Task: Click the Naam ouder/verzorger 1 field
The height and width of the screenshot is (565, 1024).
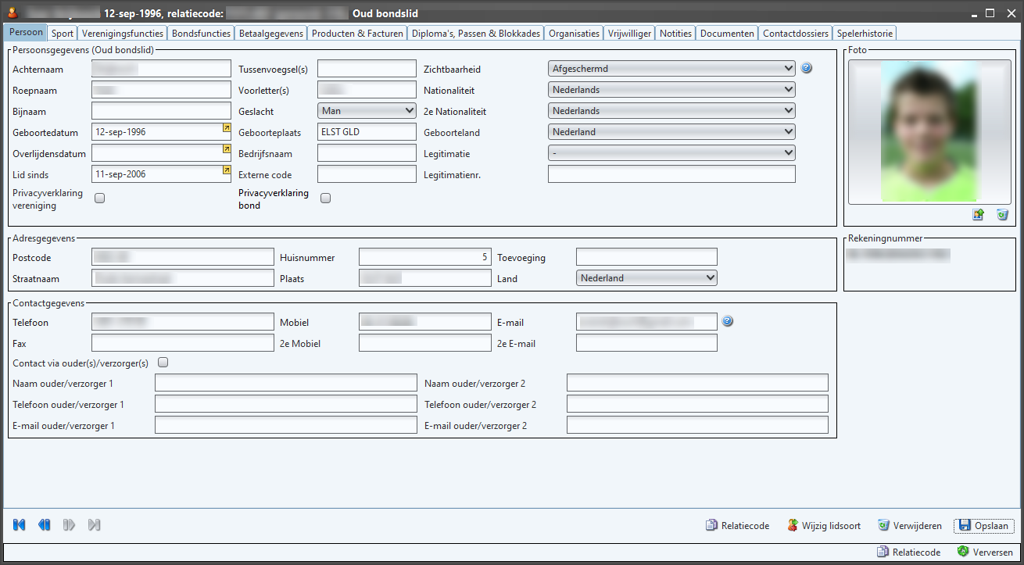Action: pyautogui.click(x=286, y=383)
